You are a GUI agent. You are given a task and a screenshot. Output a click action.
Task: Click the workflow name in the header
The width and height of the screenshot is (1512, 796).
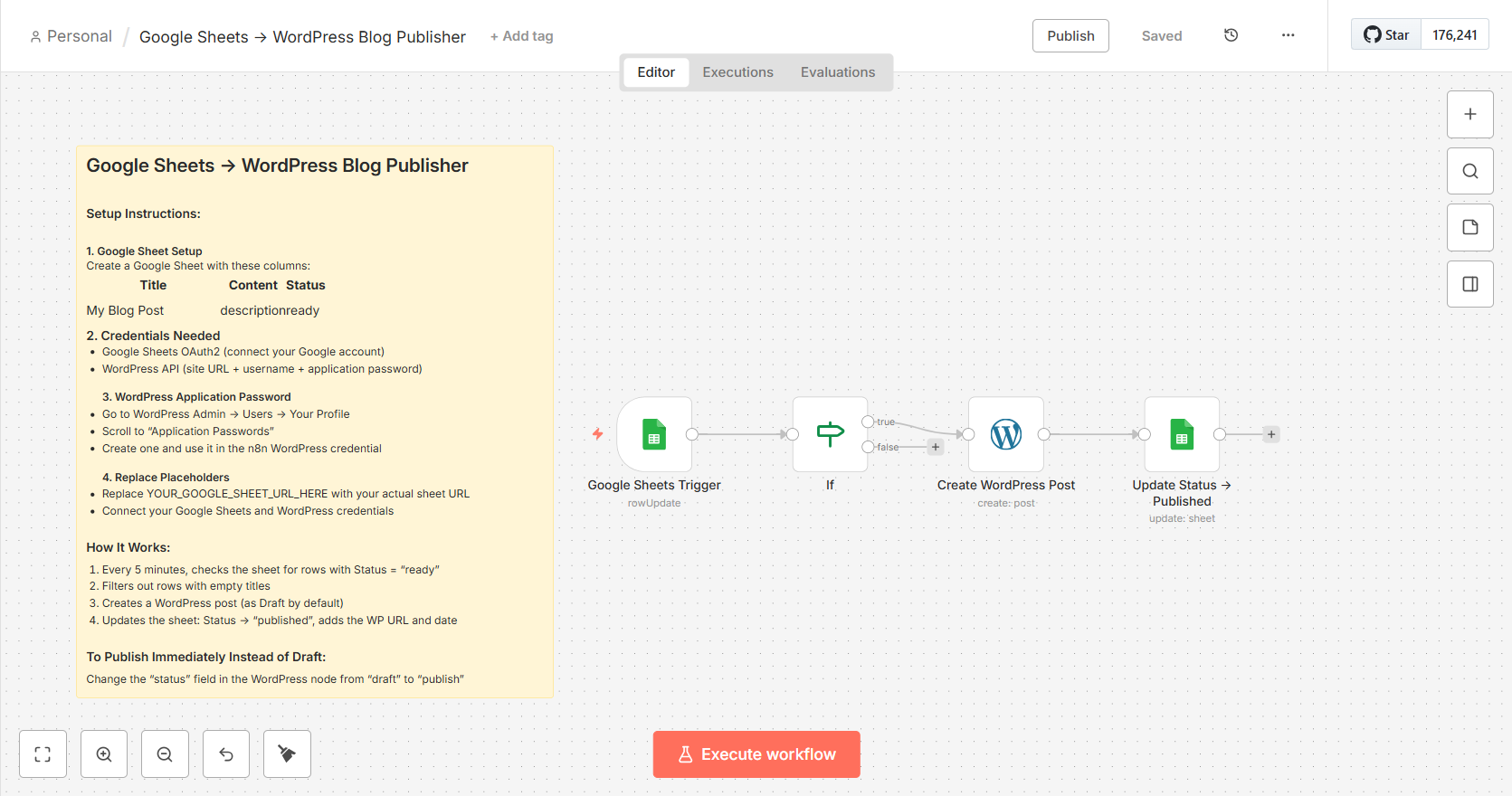[x=302, y=37]
